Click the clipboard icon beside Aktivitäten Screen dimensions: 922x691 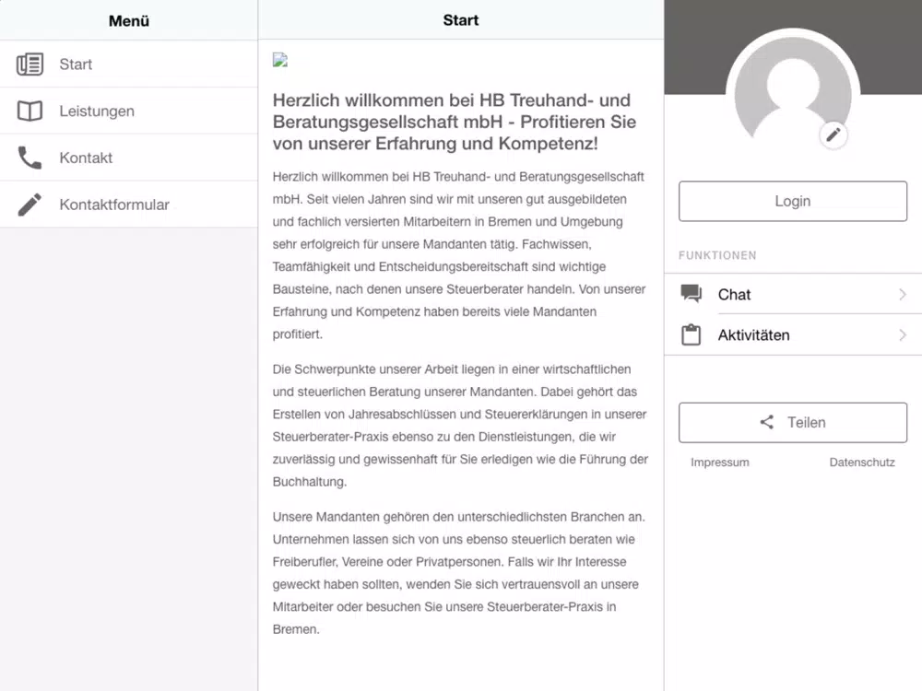(x=691, y=334)
